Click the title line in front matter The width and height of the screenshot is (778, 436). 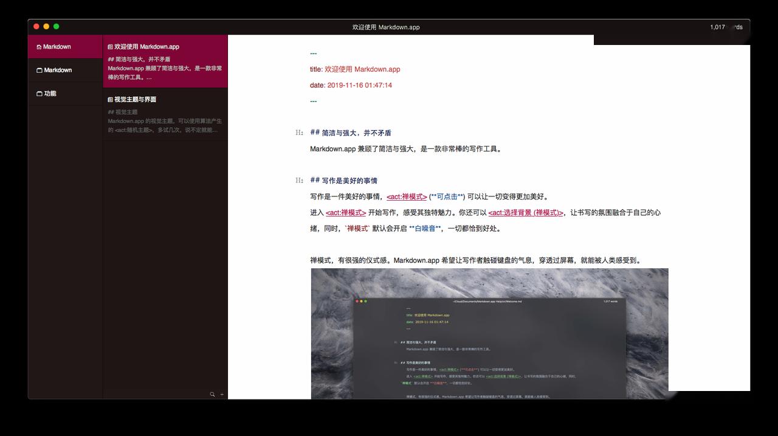click(355, 69)
